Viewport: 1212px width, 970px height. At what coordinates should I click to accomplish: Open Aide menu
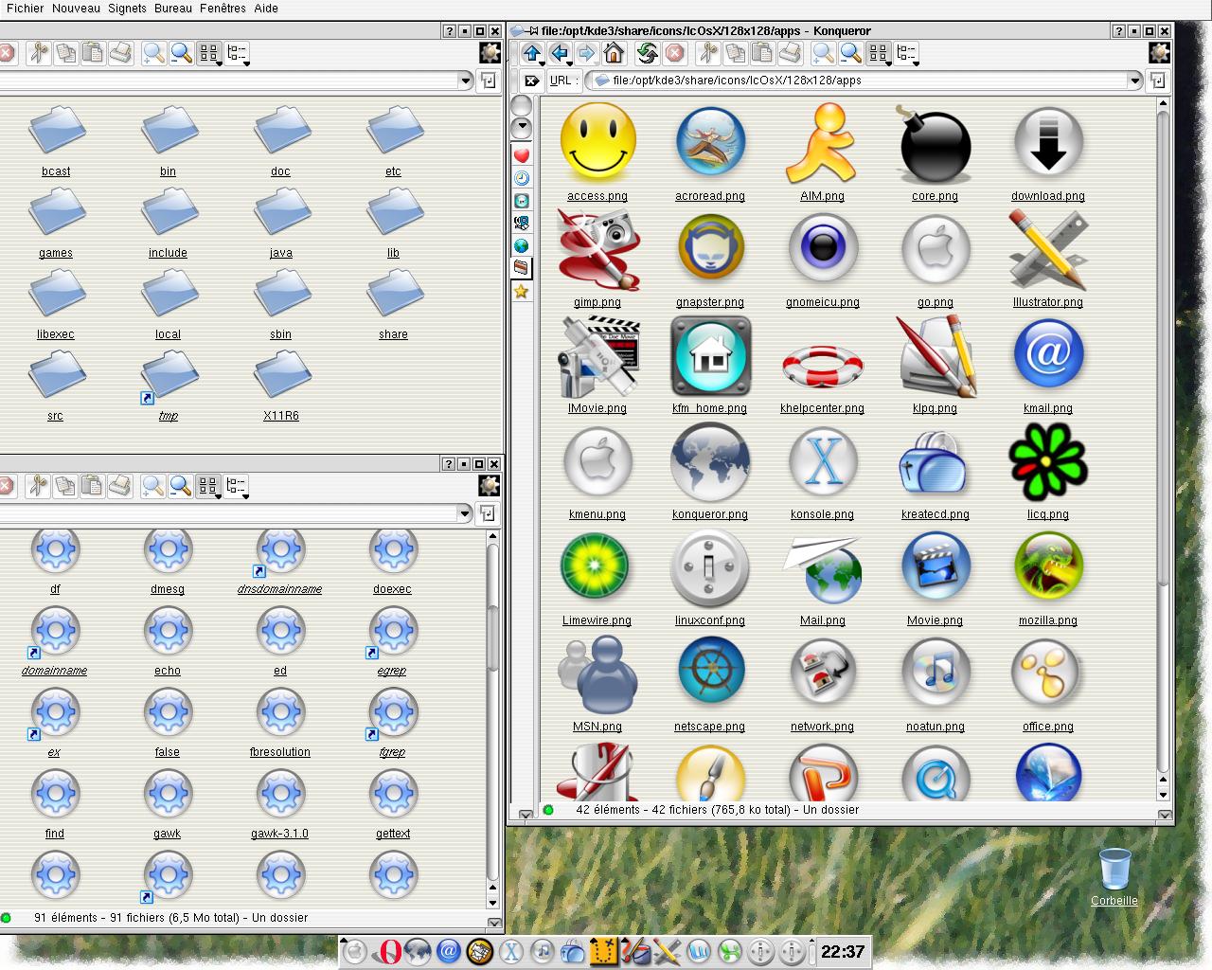pos(266,9)
